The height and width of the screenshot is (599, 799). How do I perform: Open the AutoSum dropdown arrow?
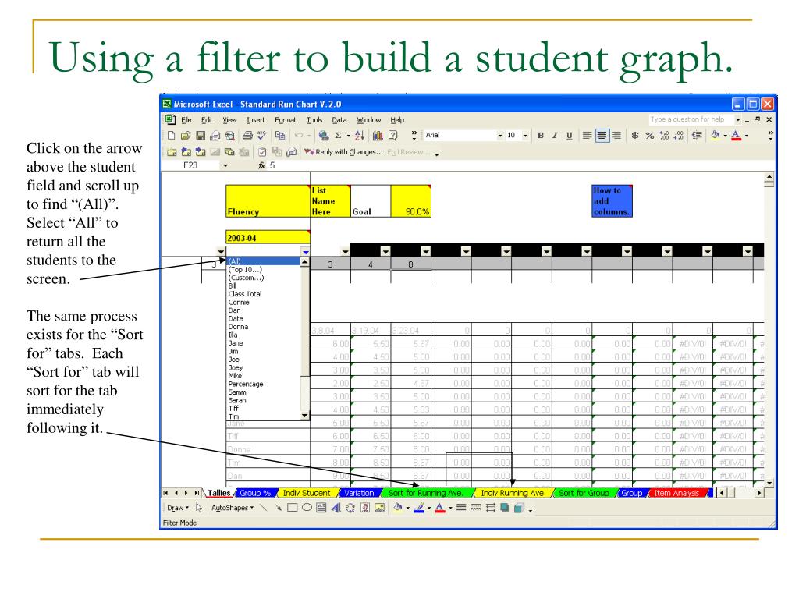point(349,136)
